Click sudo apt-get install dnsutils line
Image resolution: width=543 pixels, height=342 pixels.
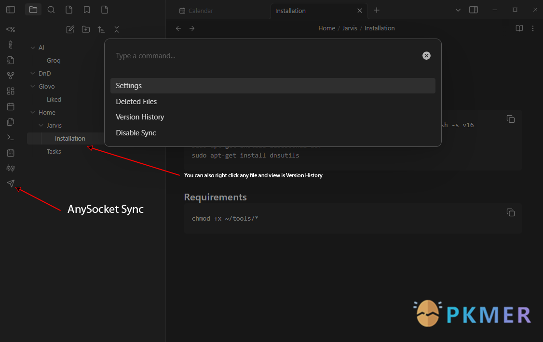pos(245,156)
